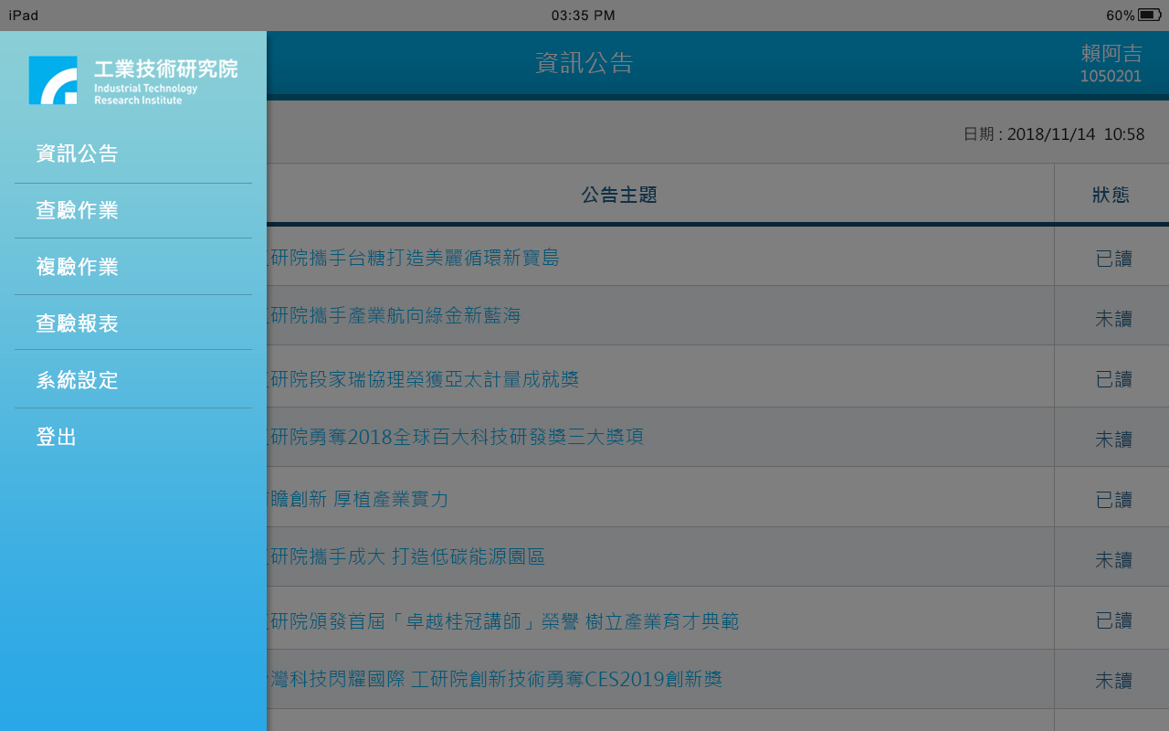Tap the 公告主題 column header
The image size is (1169, 731).
pos(619,195)
